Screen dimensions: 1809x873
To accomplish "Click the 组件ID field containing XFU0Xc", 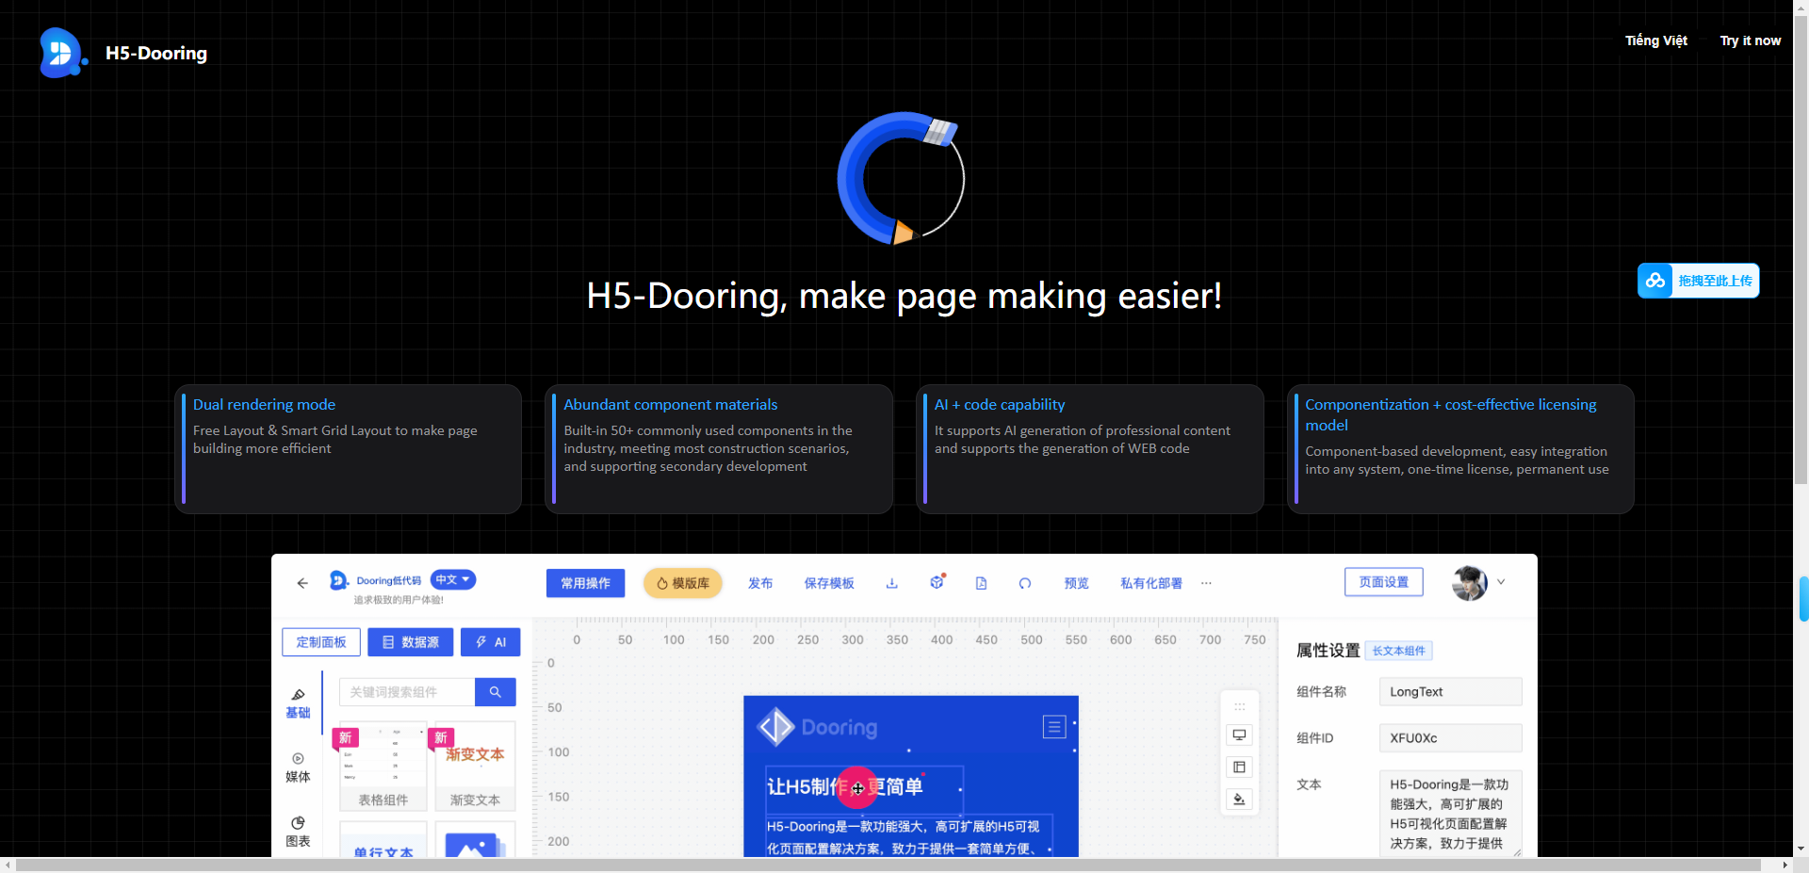I will (x=1450, y=737).
